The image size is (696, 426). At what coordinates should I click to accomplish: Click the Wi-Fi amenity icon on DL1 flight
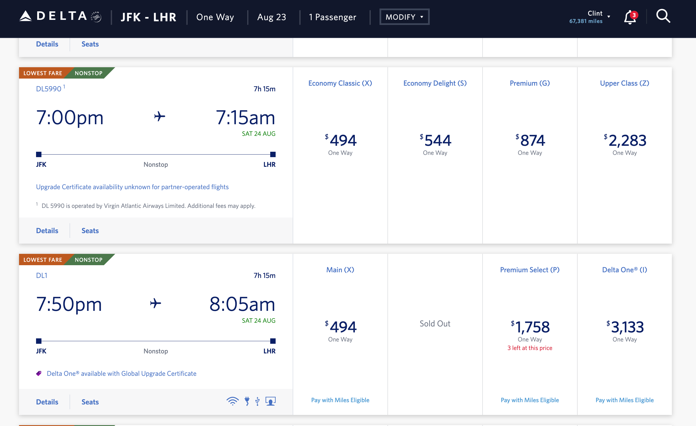tap(233, 401)
